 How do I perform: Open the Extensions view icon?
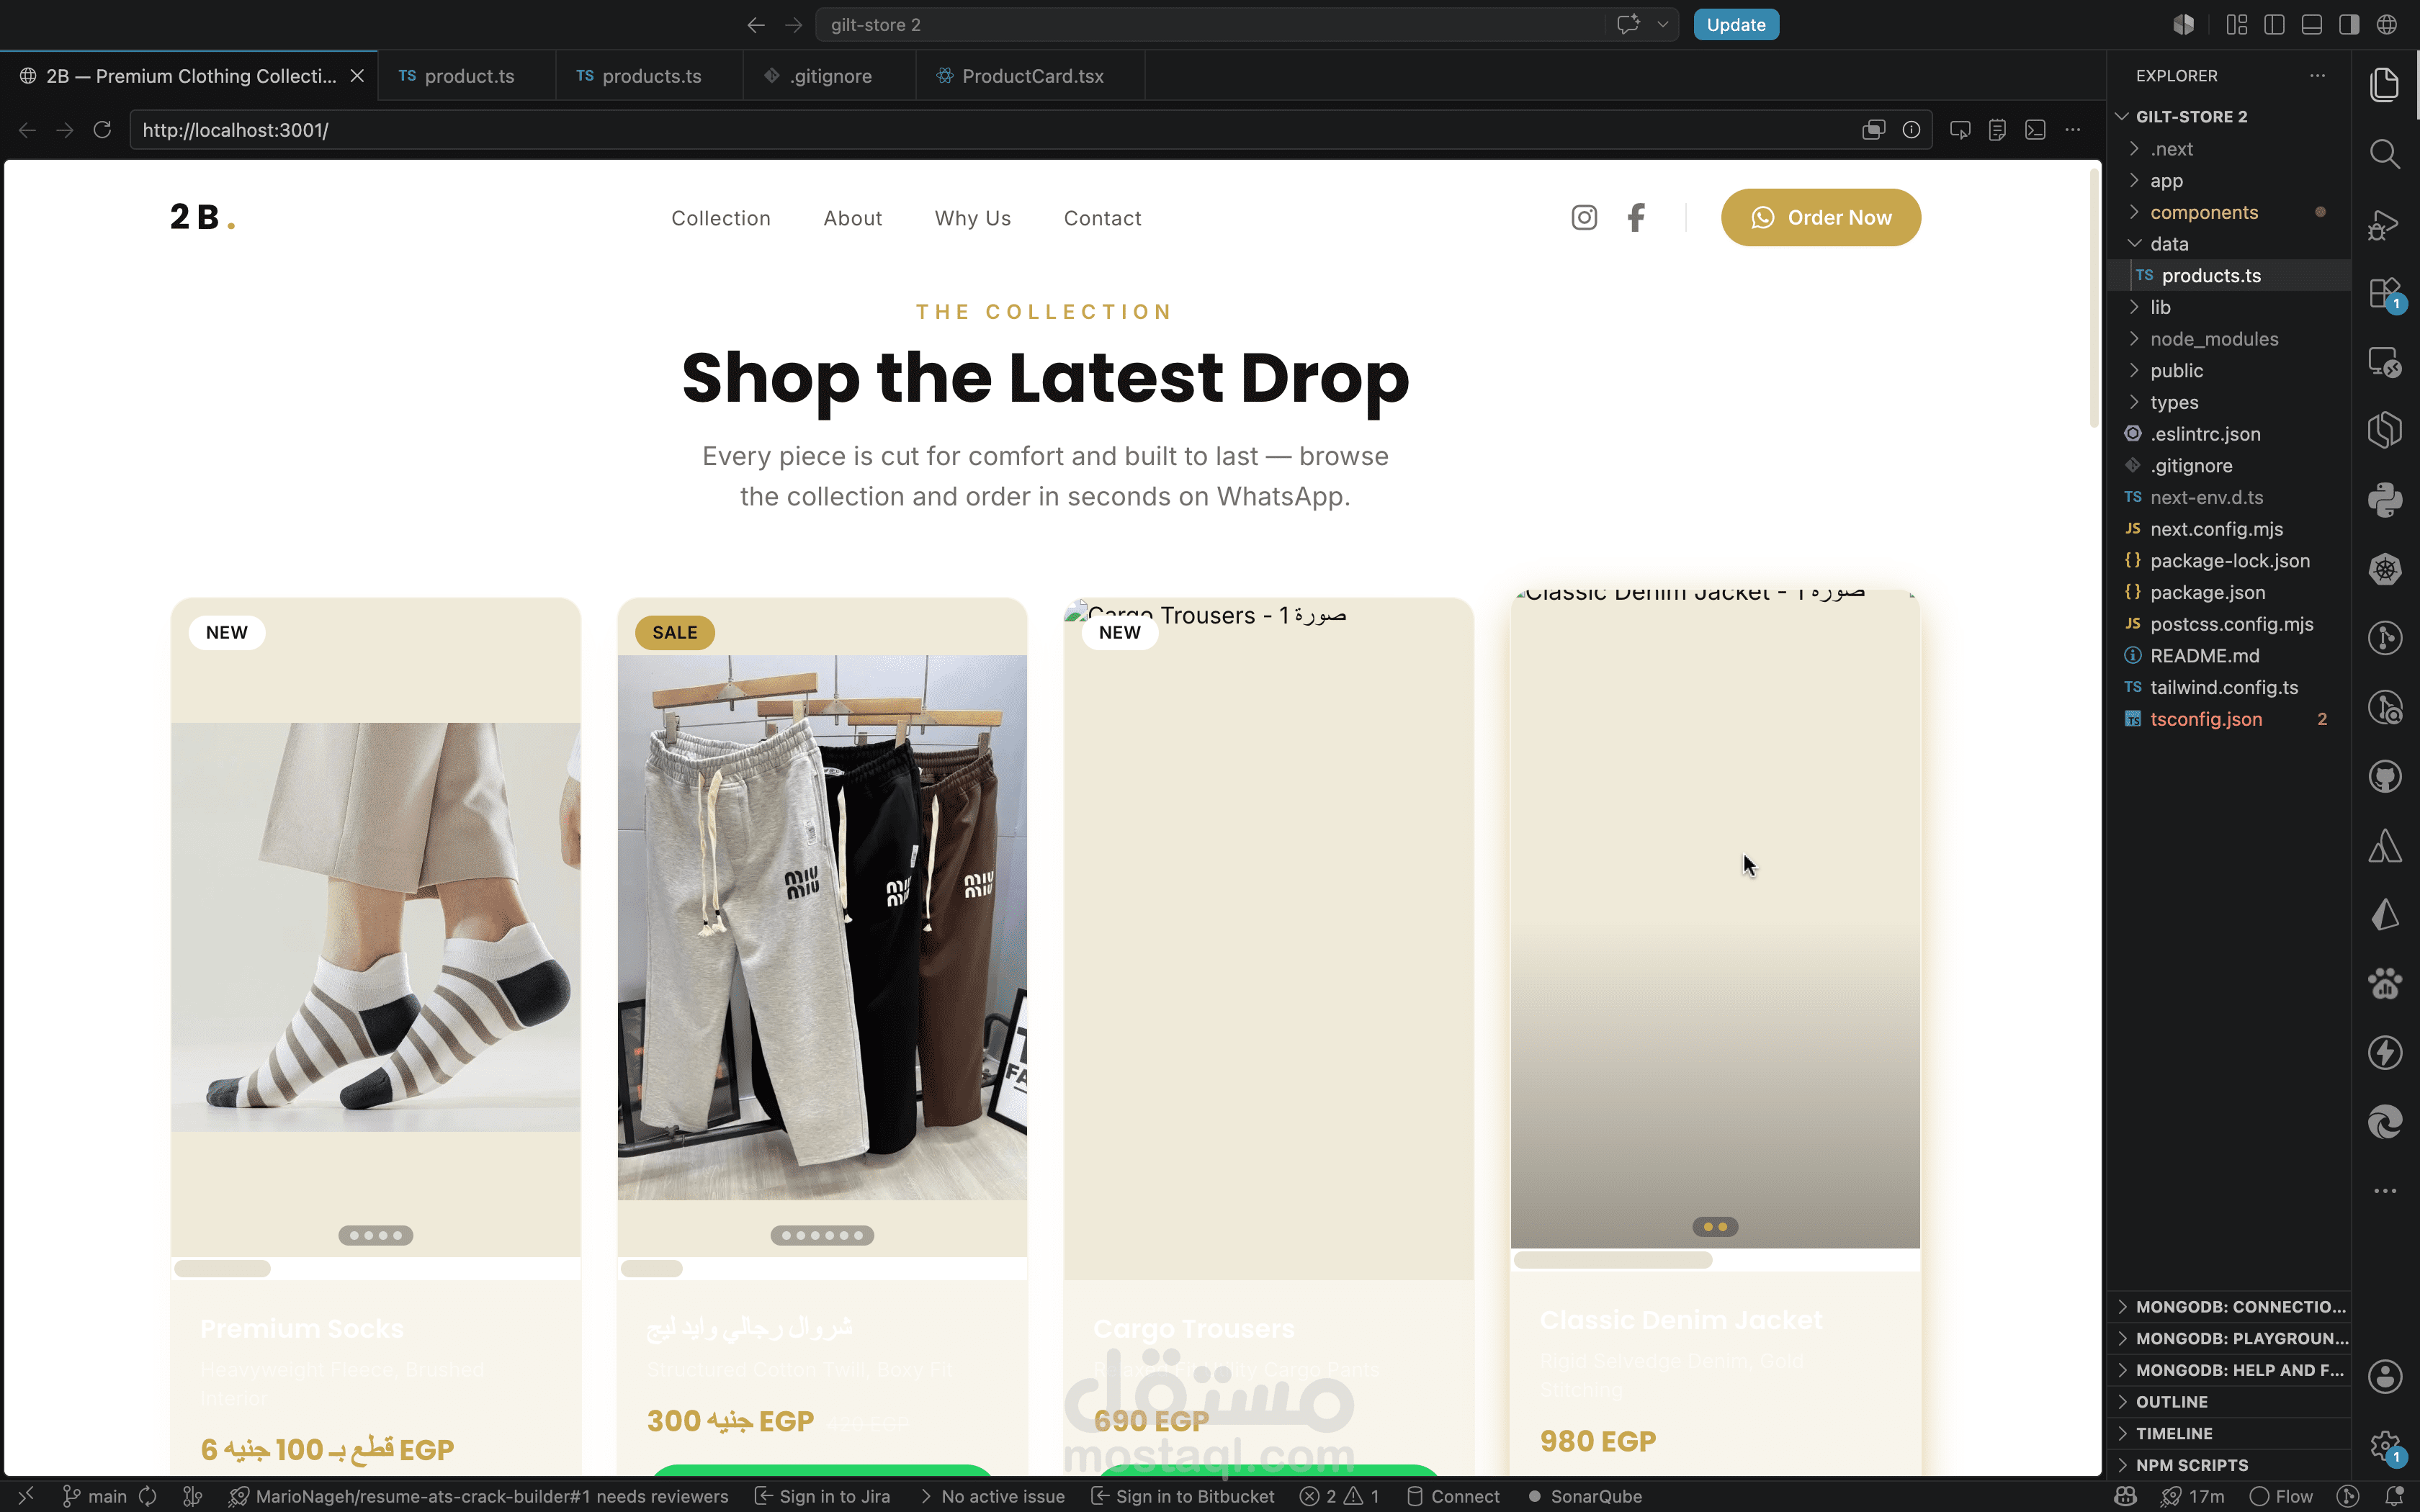point(2385,294)
